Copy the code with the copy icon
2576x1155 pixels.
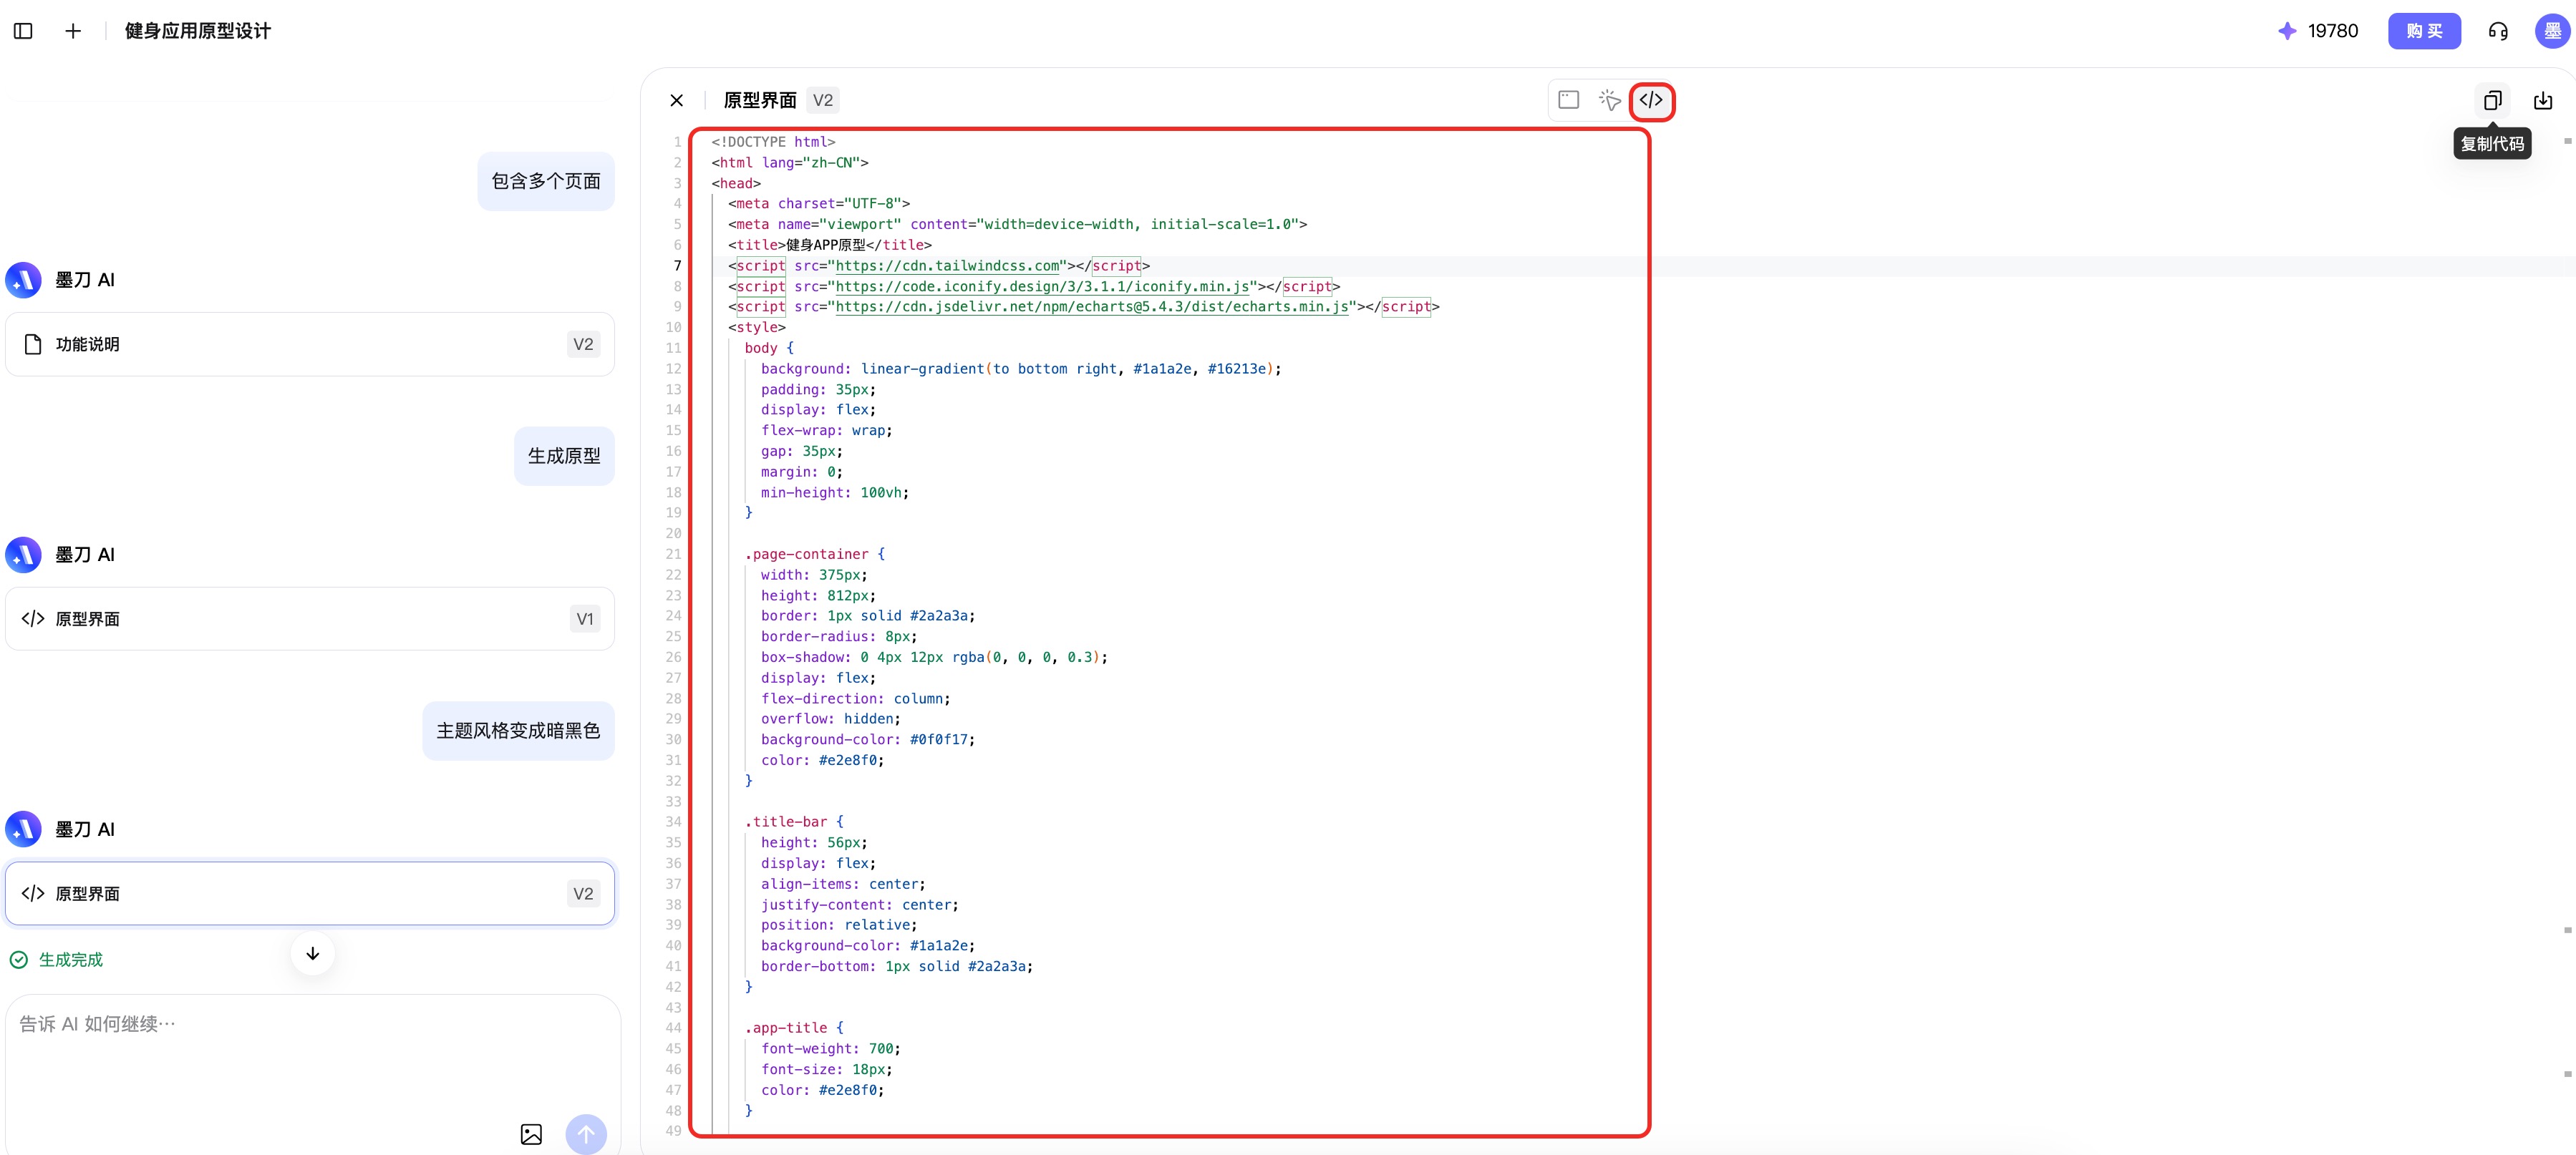[x=2492, y=100]
